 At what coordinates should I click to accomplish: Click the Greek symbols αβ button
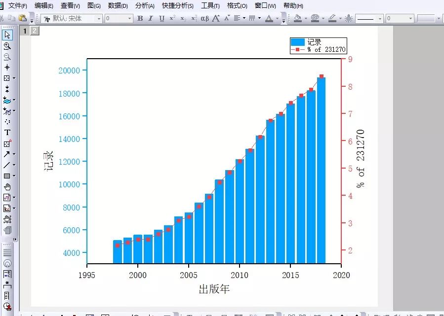pos(205,18)
